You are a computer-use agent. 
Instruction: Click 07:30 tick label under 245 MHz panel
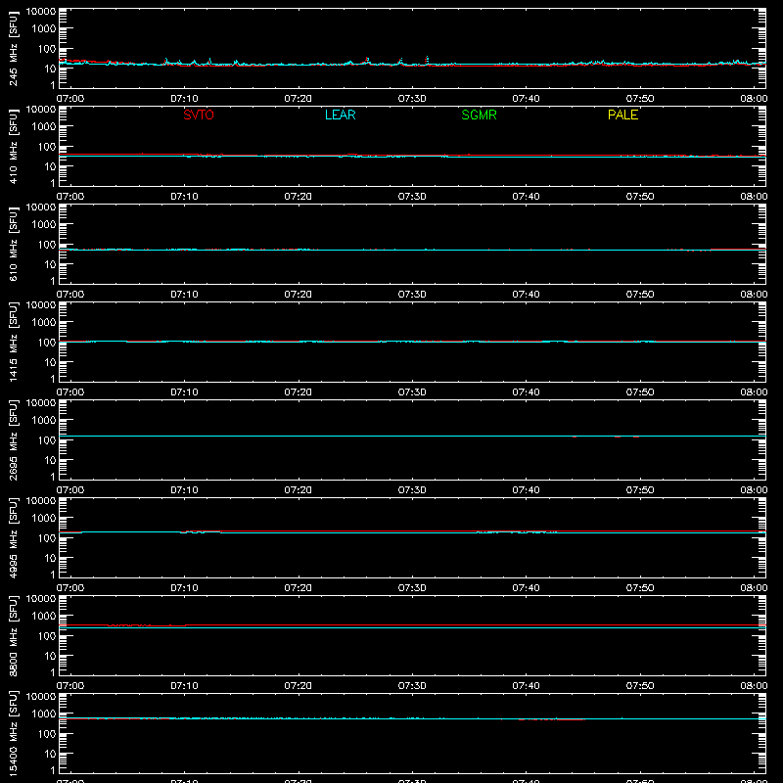pyautogui.click(x=412, y=99)
